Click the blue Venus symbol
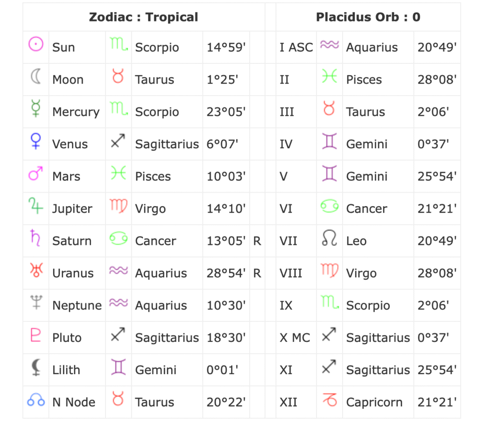This screenshot has height=432, width=478. 36,141
